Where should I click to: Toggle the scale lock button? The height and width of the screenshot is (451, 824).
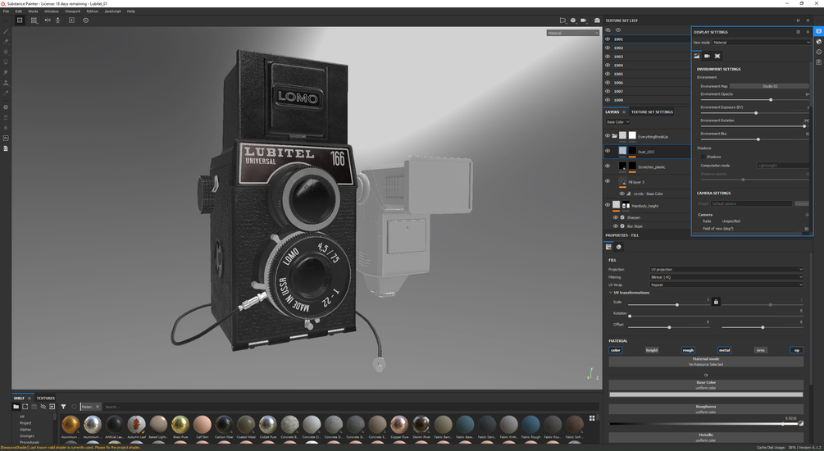pyautogui.click(x=716, y=302)
